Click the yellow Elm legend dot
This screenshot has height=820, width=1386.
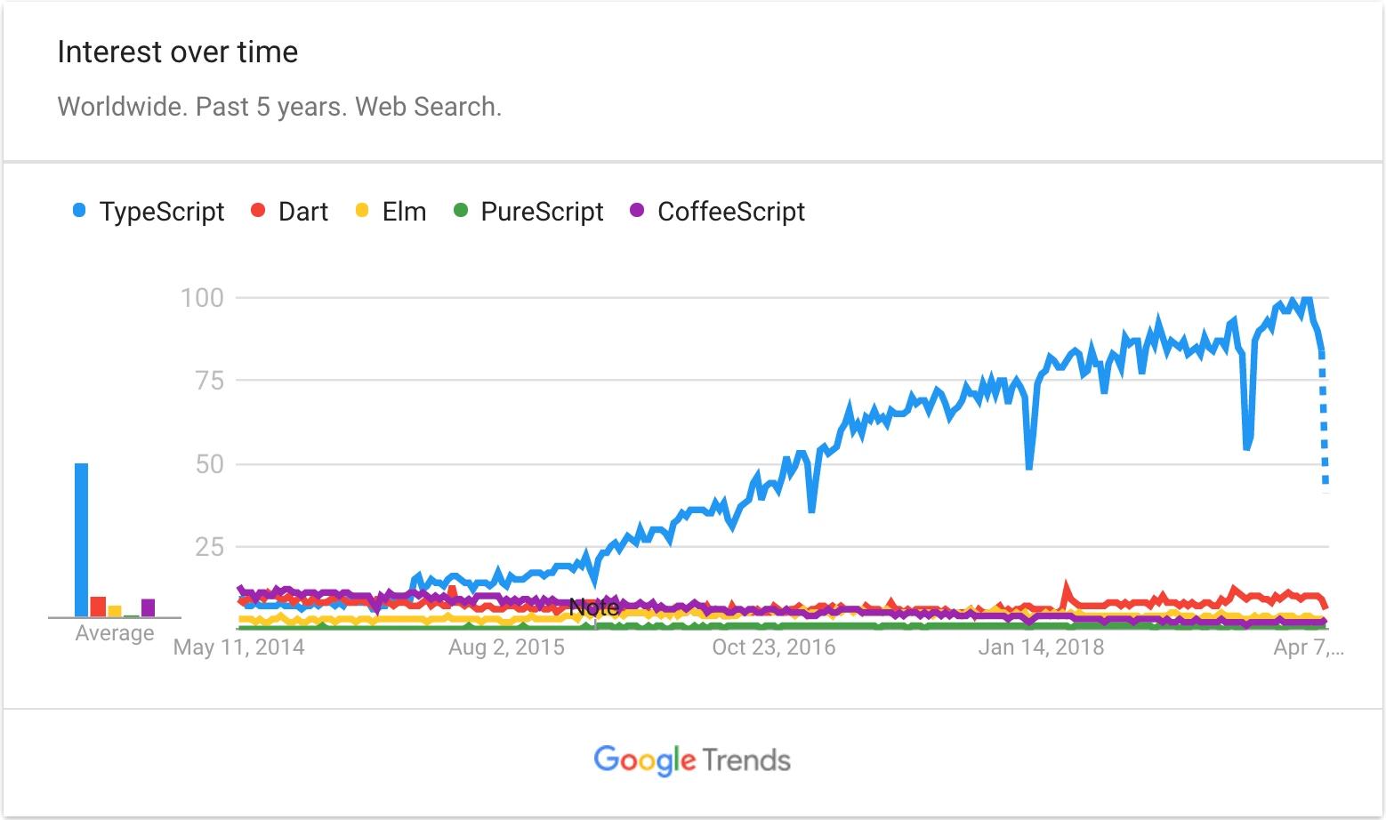coord(362,212)
